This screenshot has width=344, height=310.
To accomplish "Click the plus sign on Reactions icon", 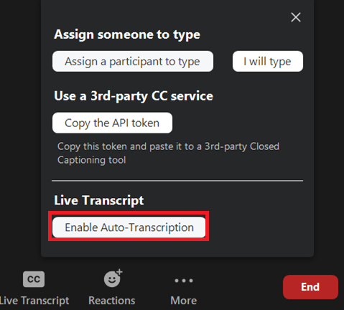I will click(x=119, y=272).
